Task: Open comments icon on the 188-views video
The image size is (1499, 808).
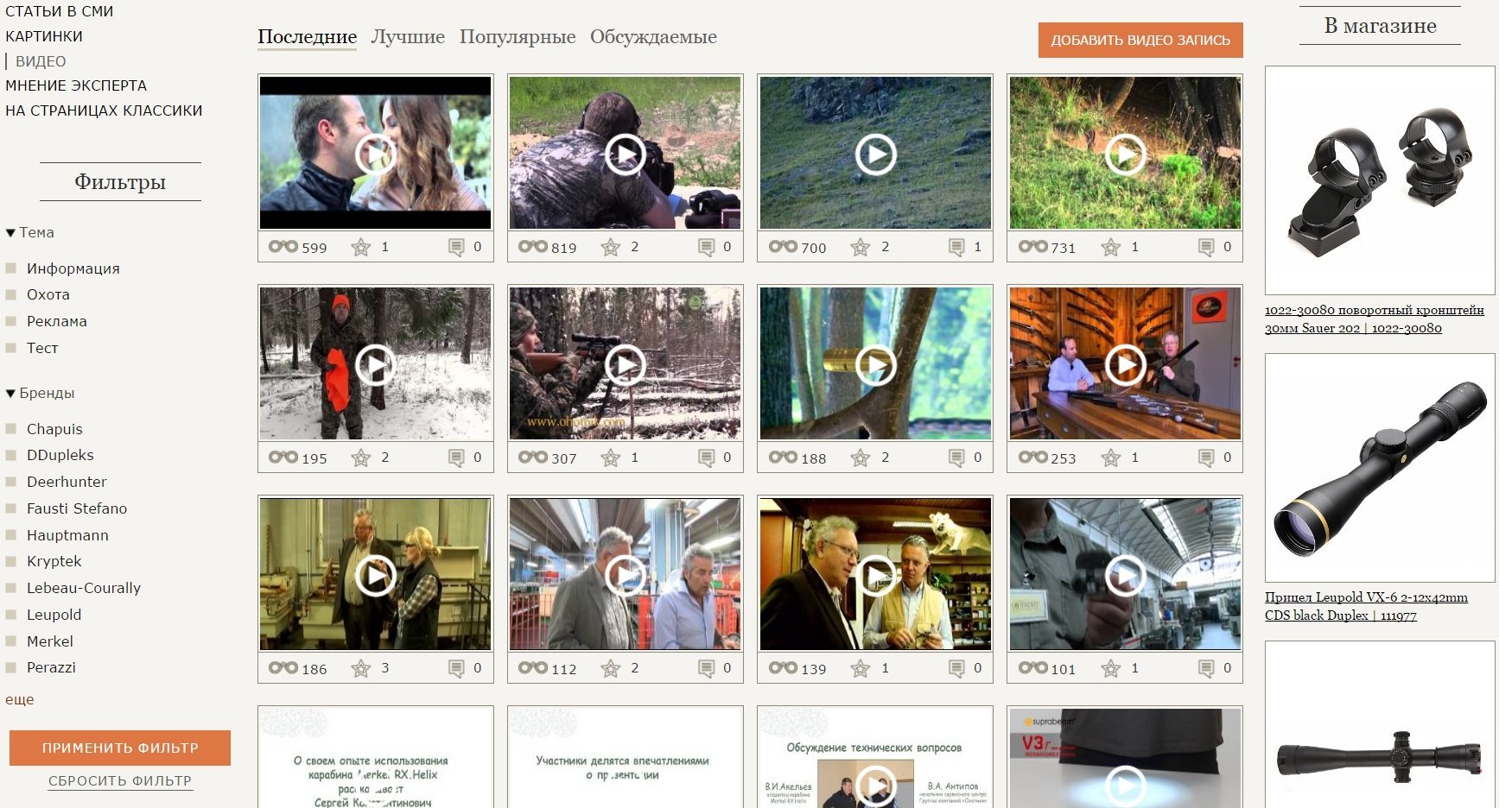Action: click(x=956, y=458)
